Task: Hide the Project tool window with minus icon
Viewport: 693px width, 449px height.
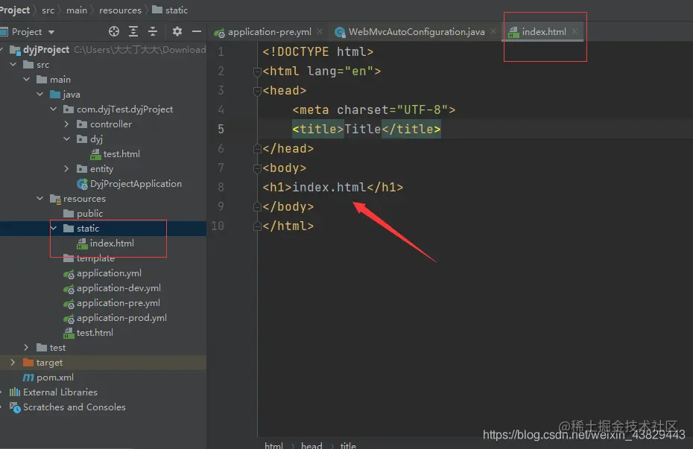Action: coord(197,31)
